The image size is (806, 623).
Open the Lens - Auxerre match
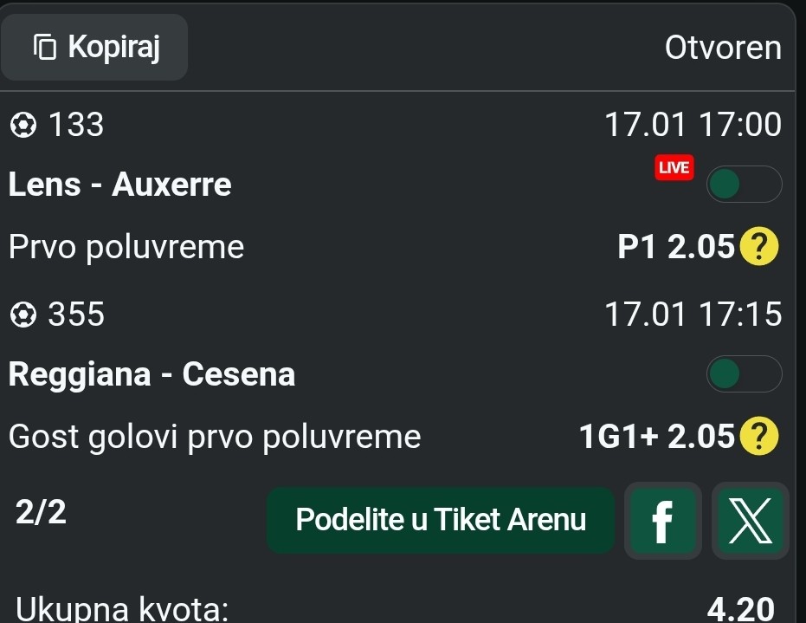coord(120,185)
